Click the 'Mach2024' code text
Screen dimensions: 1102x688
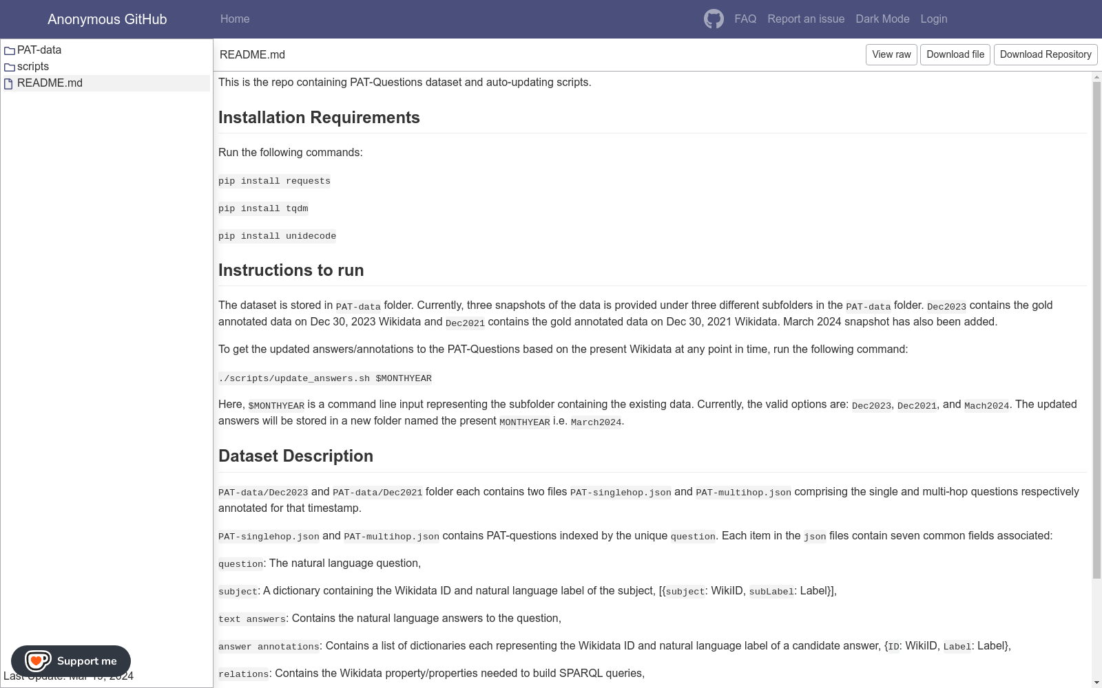(x=986, y=406)
